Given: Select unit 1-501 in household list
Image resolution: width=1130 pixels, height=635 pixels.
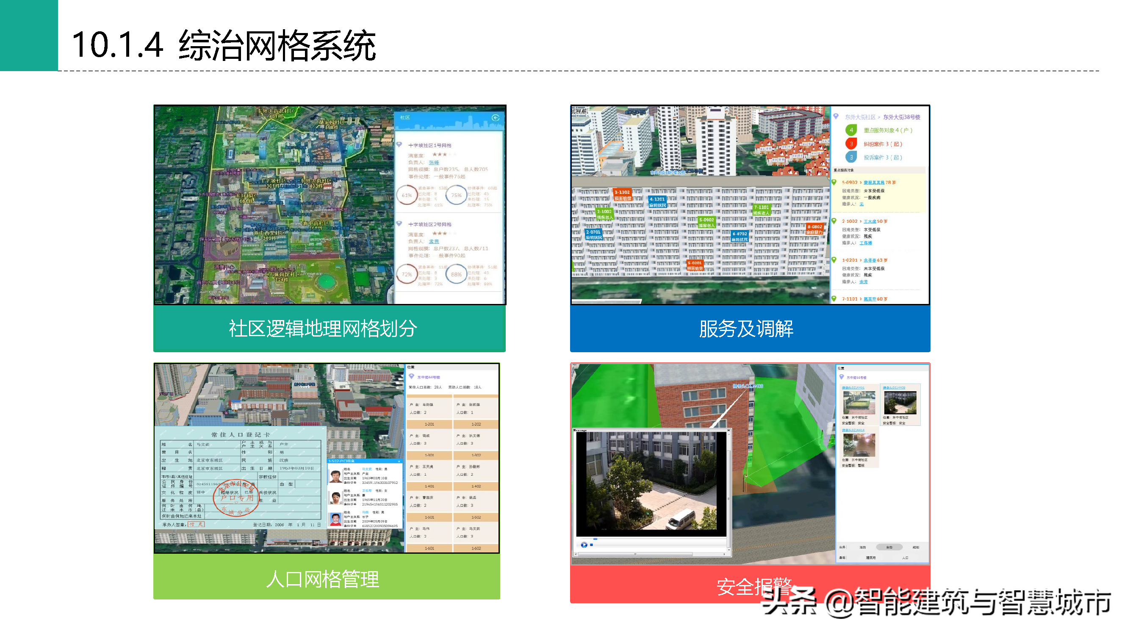Looking at the screenshot, I should [x=429, y=517].
